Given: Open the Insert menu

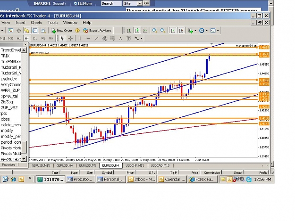Looking at the screenshot, I should click(x=20, y=23).
